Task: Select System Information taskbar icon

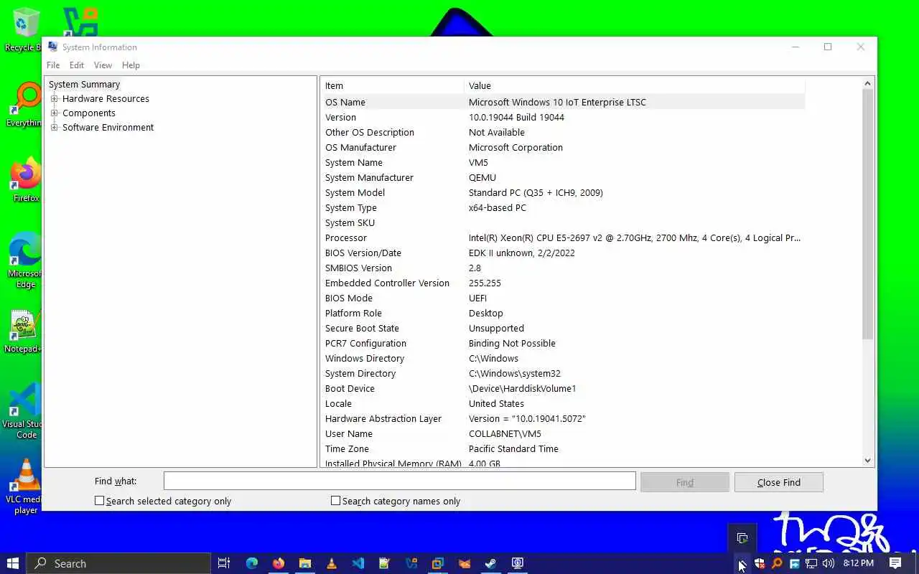Action: (x=518, y=563)
